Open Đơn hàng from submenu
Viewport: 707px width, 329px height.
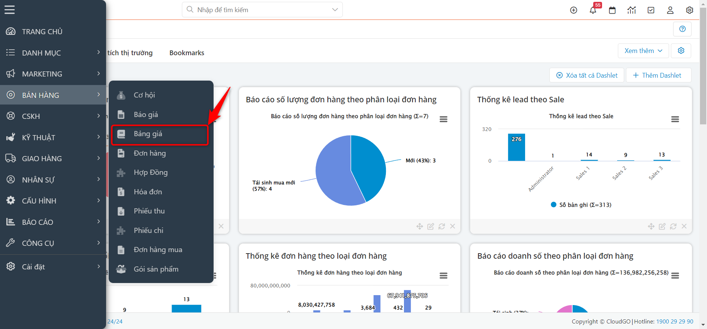tap(161, 153)
